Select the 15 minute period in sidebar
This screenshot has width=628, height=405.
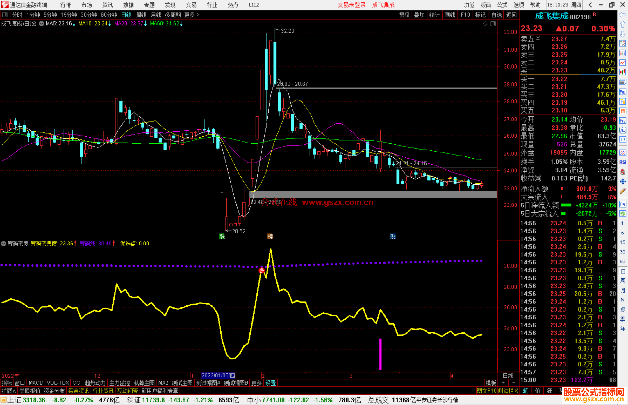tap(622, 242)
